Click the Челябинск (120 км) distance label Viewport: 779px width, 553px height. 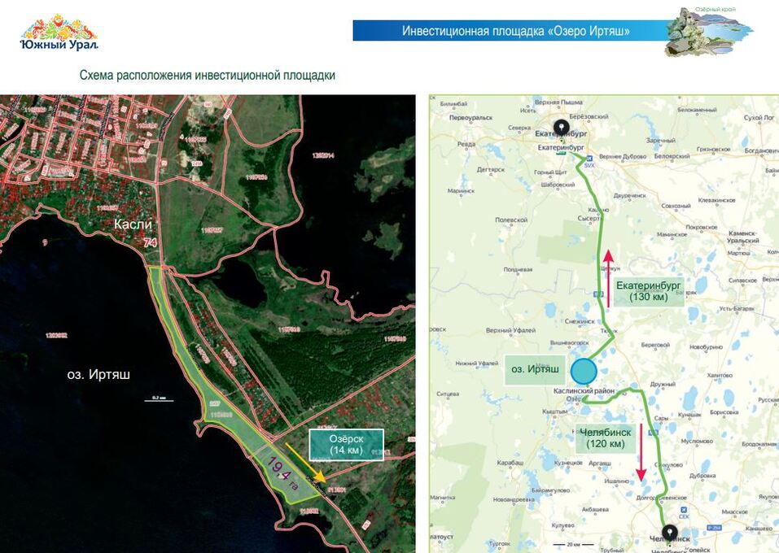605,438
